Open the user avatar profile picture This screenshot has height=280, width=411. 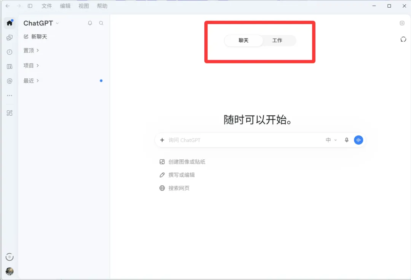[10, 271]
